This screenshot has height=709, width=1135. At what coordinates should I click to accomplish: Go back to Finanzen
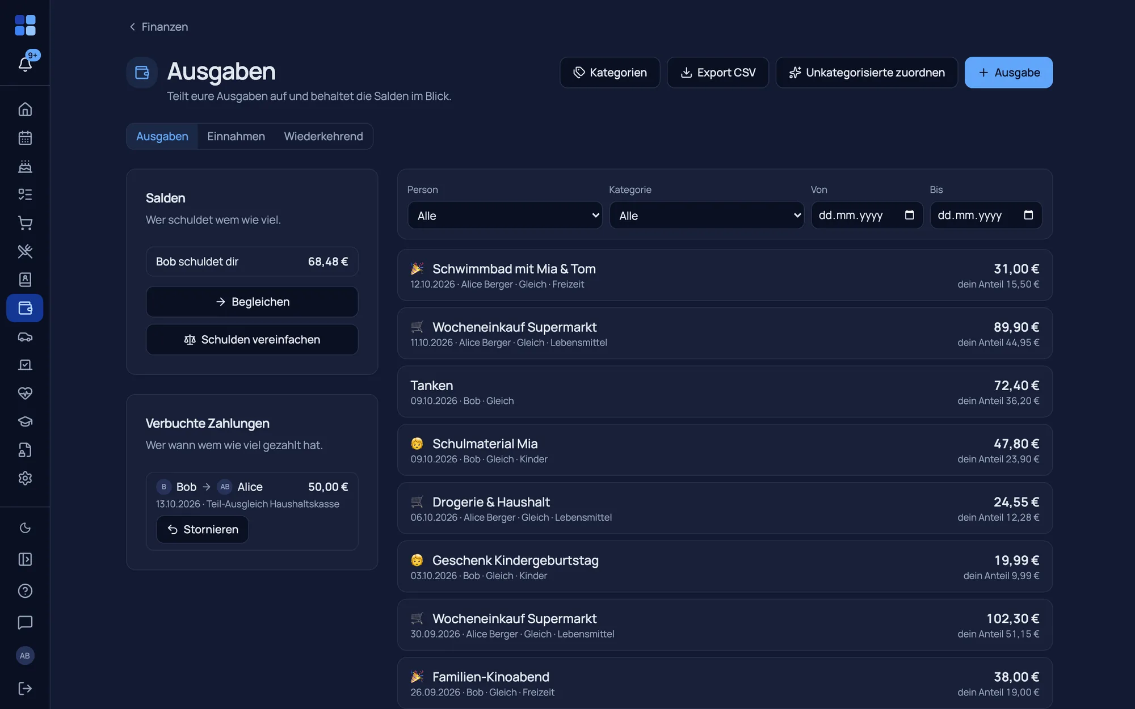tap(158, 27)
